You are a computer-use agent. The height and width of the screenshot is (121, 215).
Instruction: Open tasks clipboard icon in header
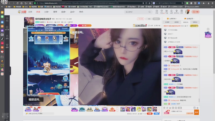pos(182,12)
